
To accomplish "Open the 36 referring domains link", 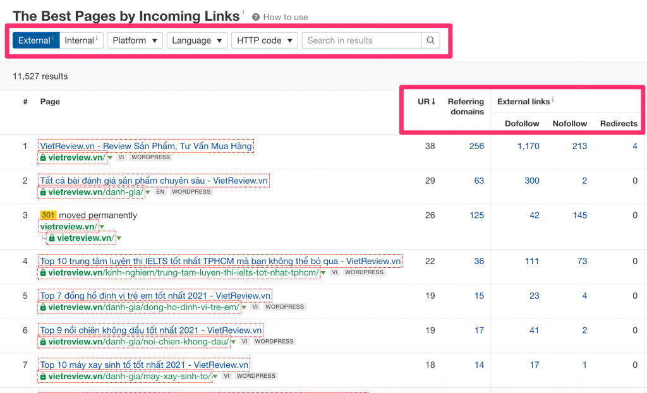I will pos(479,262).
